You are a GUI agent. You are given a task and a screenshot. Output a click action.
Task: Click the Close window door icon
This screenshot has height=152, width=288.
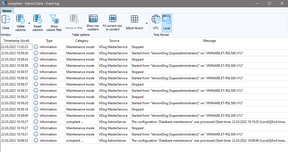click(6, 20)
